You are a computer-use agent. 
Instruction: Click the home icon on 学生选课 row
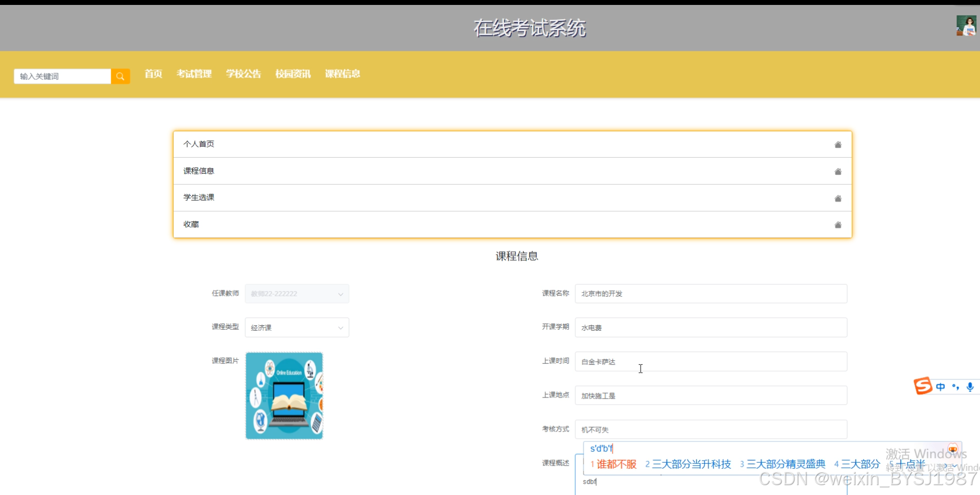[838, 198]
